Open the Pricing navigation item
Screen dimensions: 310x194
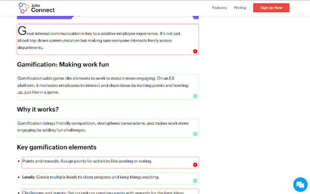pos(240,8)
